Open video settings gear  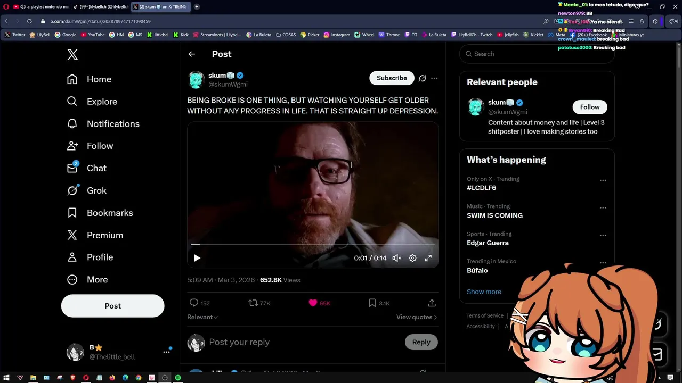tap(412, 258)
